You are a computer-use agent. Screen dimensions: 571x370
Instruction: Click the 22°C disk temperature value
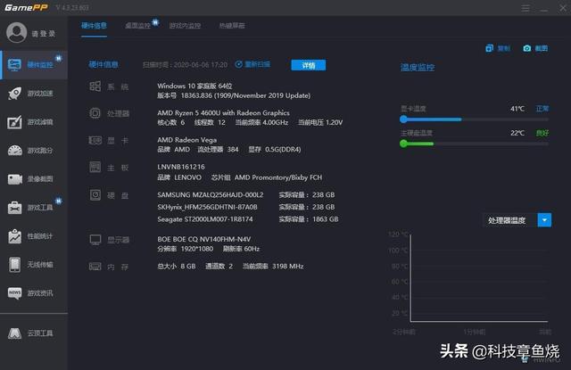(x=517, y=133)
